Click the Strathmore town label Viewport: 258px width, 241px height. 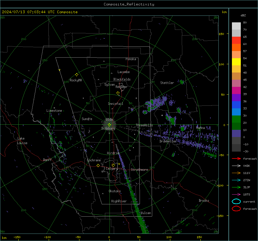coord(139,170)
